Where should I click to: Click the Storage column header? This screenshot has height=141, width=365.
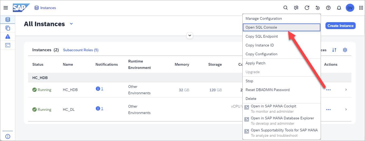coord(215,64)
